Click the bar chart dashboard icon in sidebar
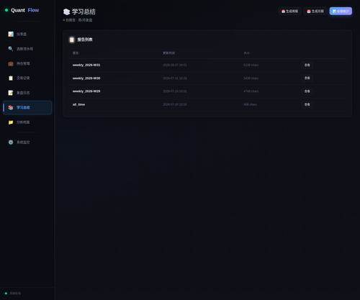360x300 pixels. point(11,34)
